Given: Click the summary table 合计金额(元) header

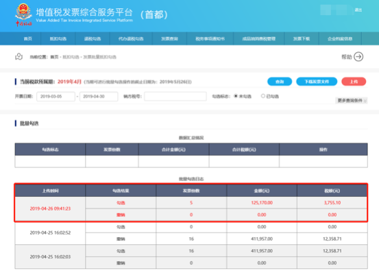Looking at the screenshot, I should click(x=174, y=150).
